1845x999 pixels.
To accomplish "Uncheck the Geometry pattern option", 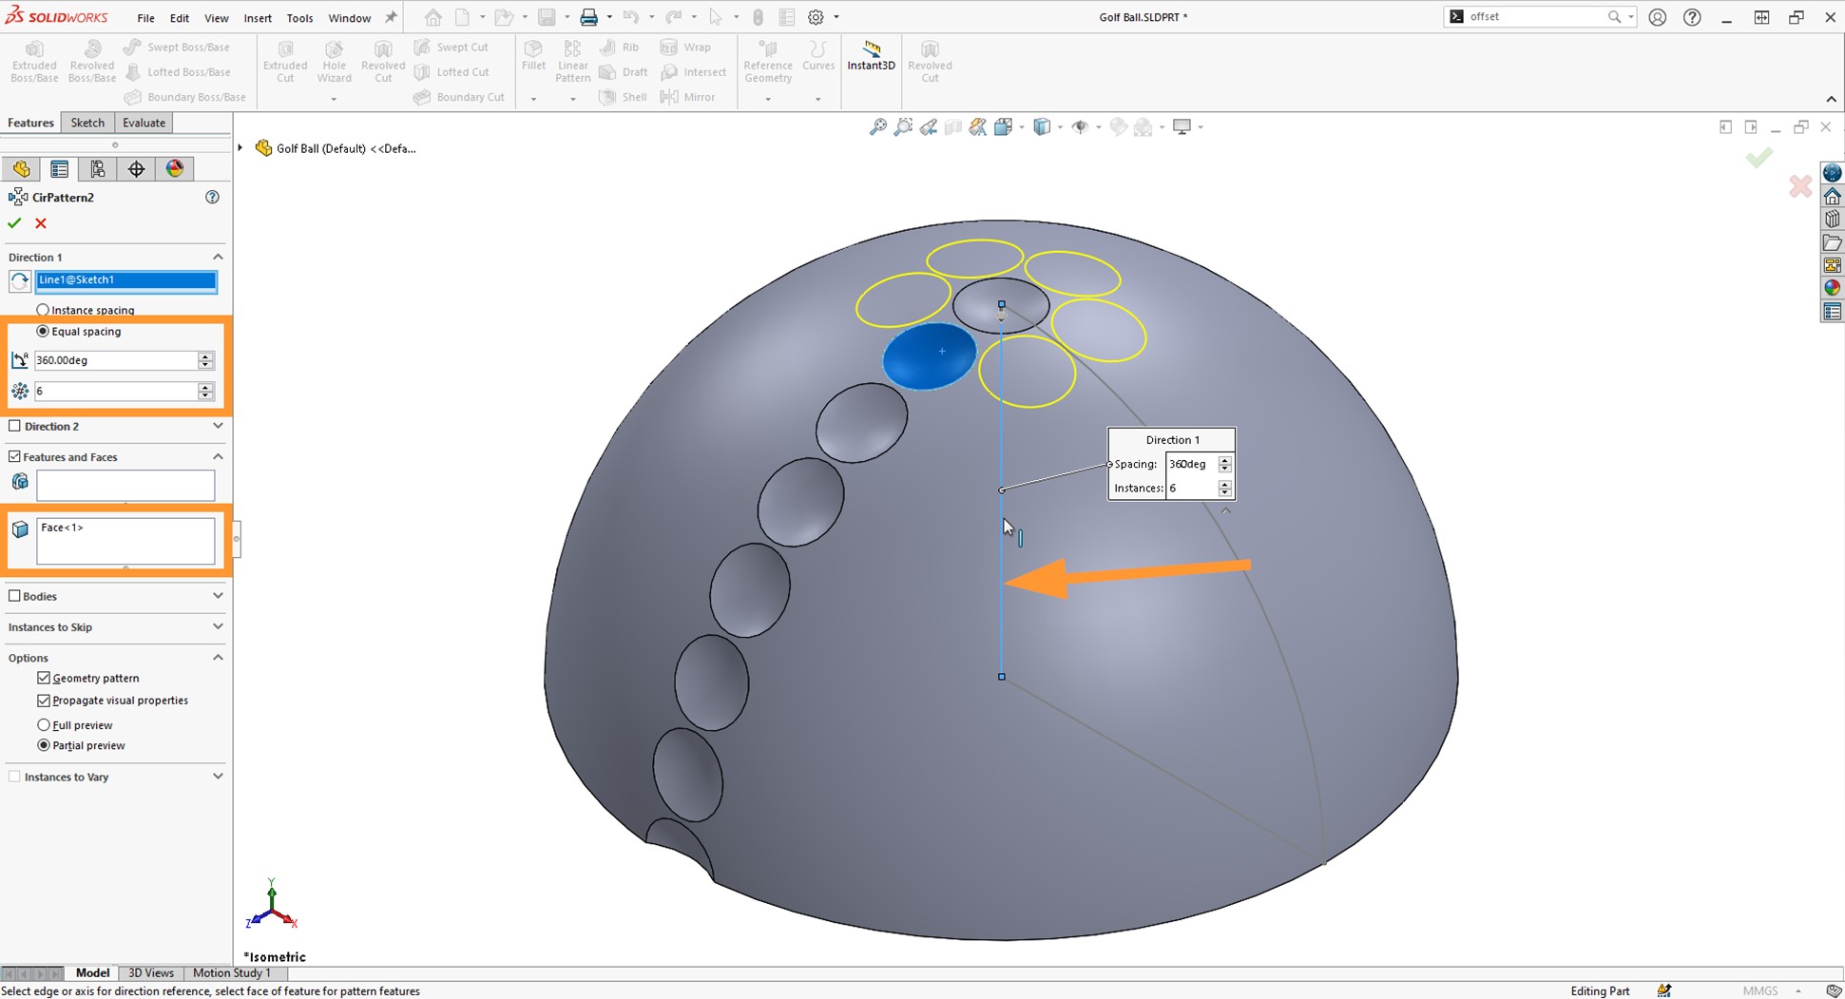I will point(45,677).
